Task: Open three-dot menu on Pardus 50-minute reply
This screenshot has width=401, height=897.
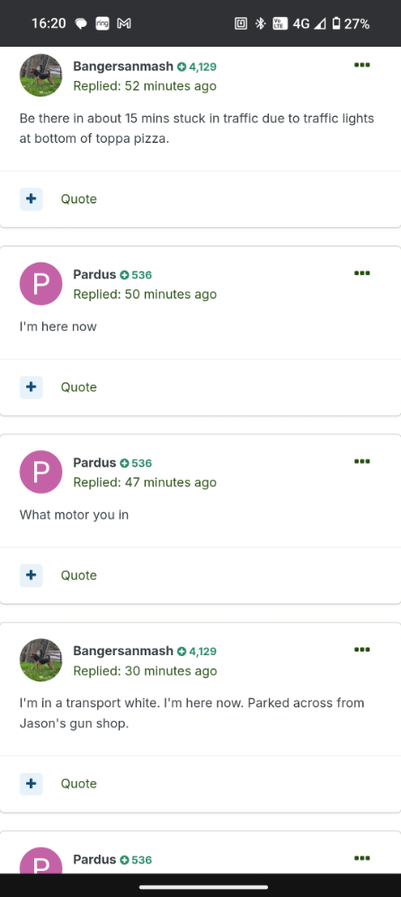Action: (x=361, y=273)
